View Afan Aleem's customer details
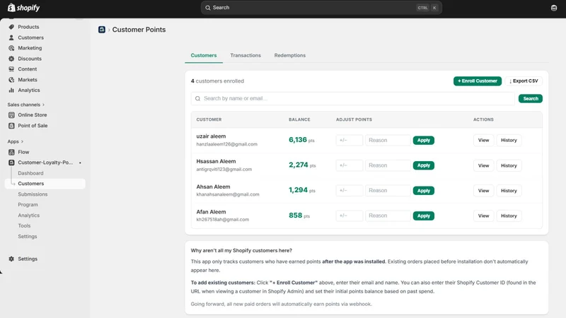The height and width of the screenshot is (318, 566). pyautogui.click(x=483, y=216)
